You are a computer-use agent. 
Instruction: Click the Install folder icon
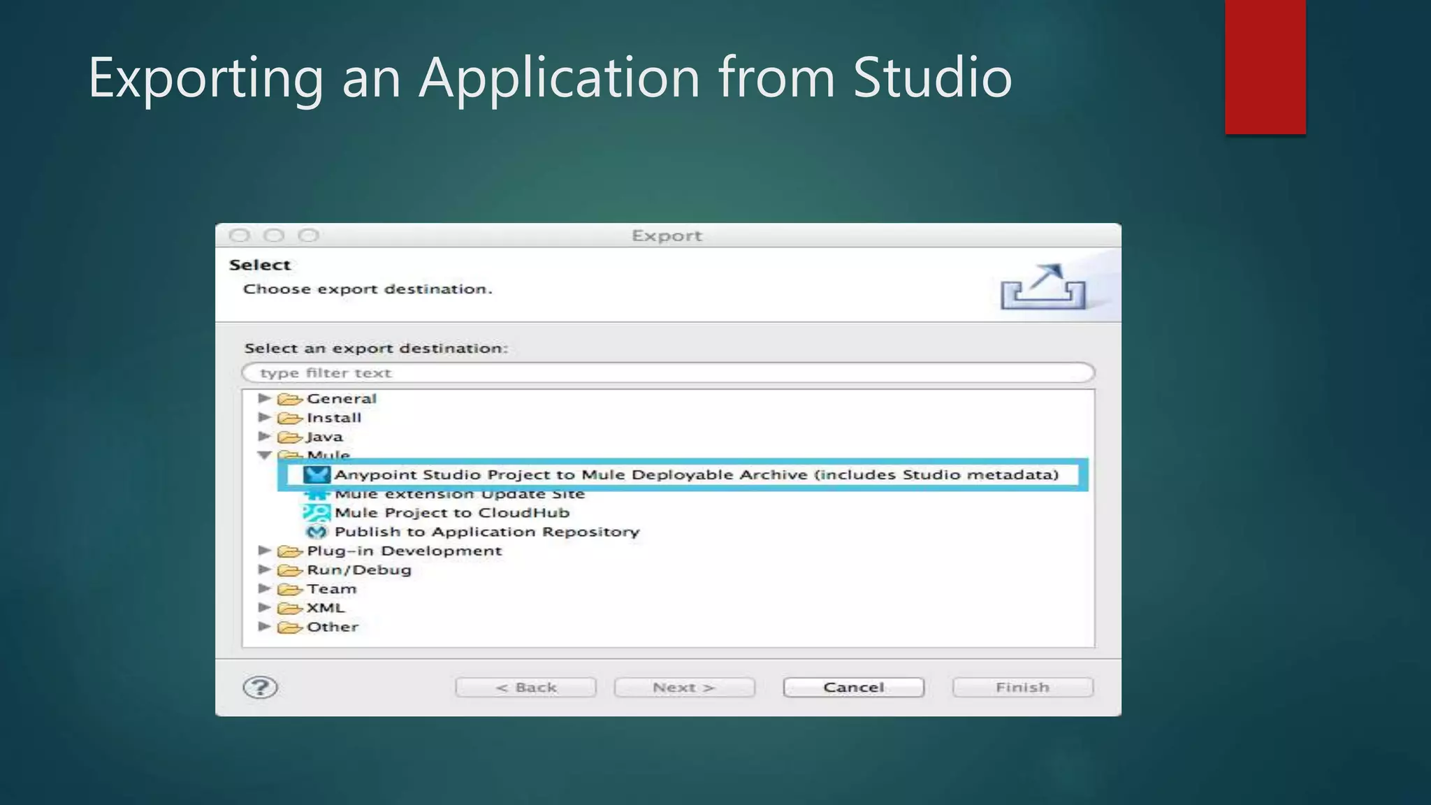coord(289,418)
